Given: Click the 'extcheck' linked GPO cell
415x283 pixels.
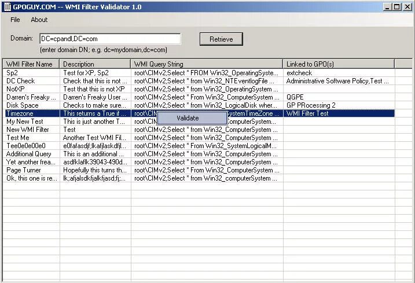Looking at the screenshot, I should [x=299, y=73].
